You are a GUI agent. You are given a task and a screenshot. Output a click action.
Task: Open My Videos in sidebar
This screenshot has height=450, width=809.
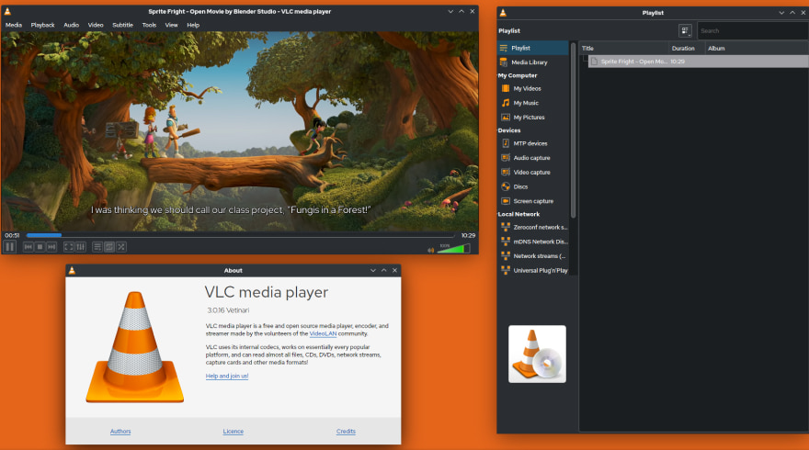click(533, 89)
